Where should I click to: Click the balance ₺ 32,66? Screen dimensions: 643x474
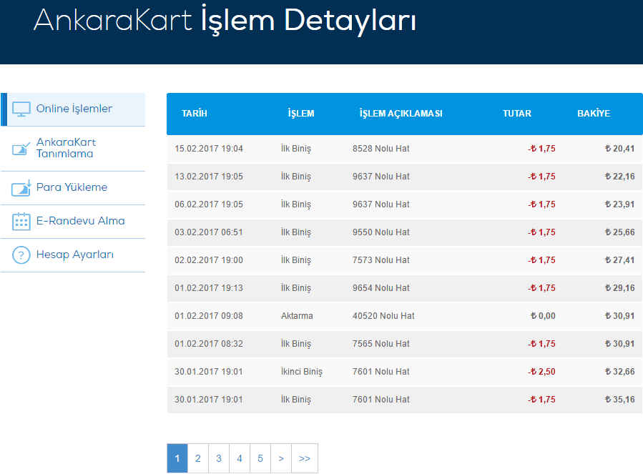(619, 372)
